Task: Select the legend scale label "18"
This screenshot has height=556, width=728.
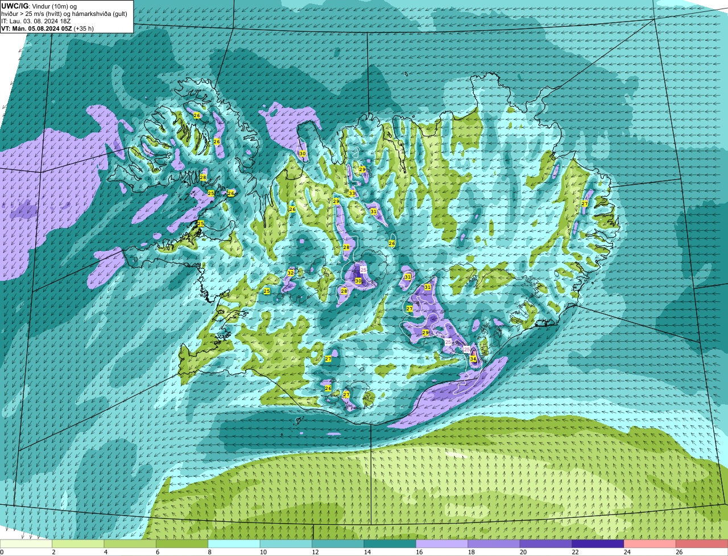Action: point(471,551)
